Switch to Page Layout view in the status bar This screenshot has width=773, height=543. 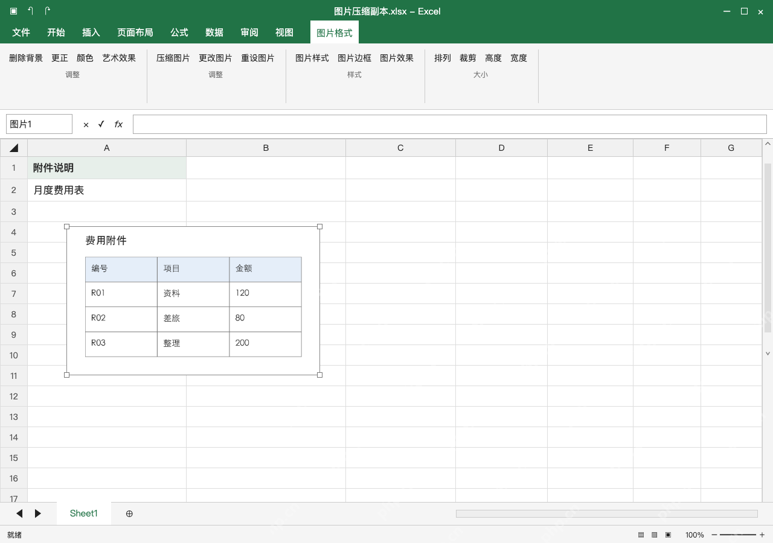click(x=654, y=535)
